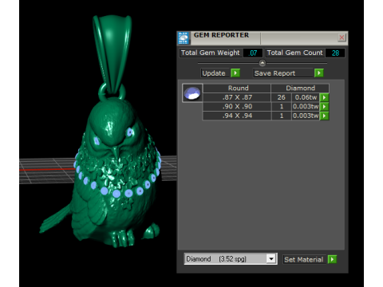383x287 pixels.
Task: Click green arrow for .90 X .90 row
Action: point(324,107)
